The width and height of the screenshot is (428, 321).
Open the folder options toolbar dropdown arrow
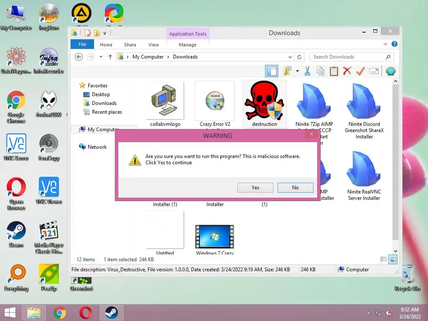tap(297, 71)
